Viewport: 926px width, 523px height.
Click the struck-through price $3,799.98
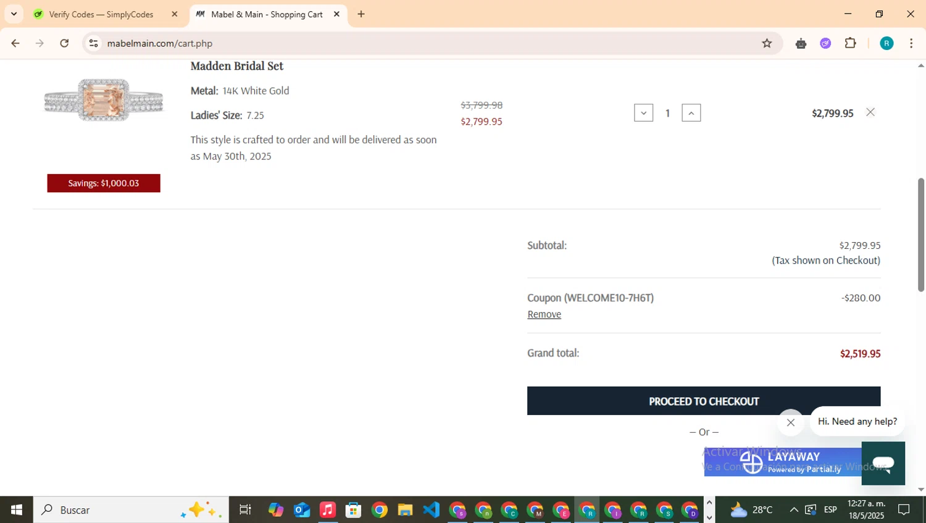(482, 105)
